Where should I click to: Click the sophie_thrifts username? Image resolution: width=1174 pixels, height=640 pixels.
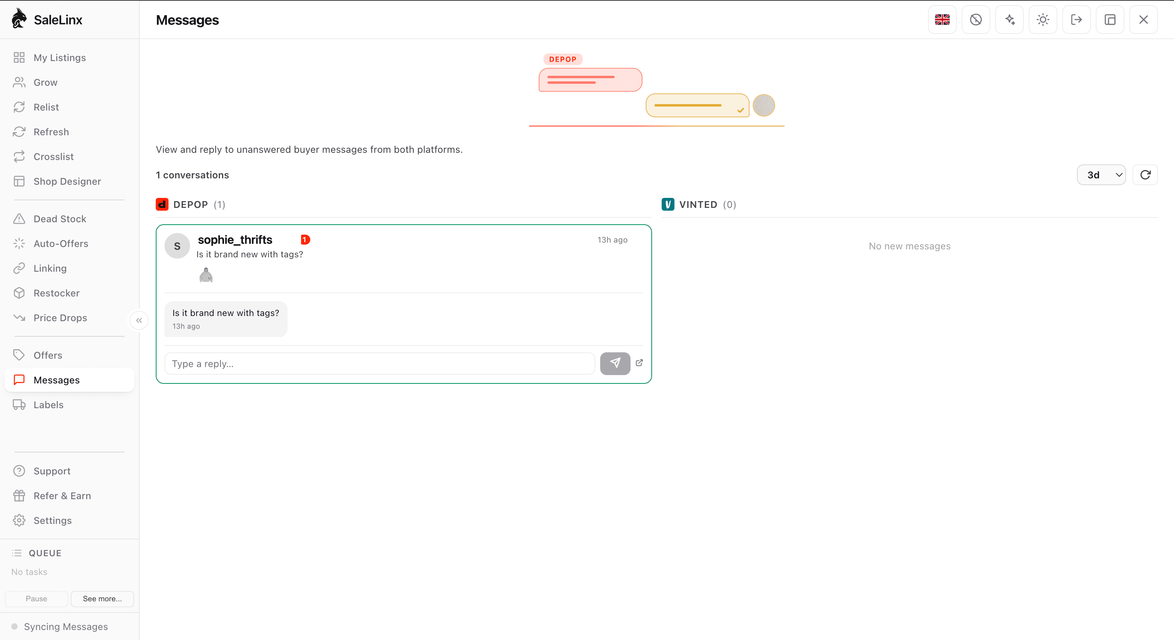[235, 240]
